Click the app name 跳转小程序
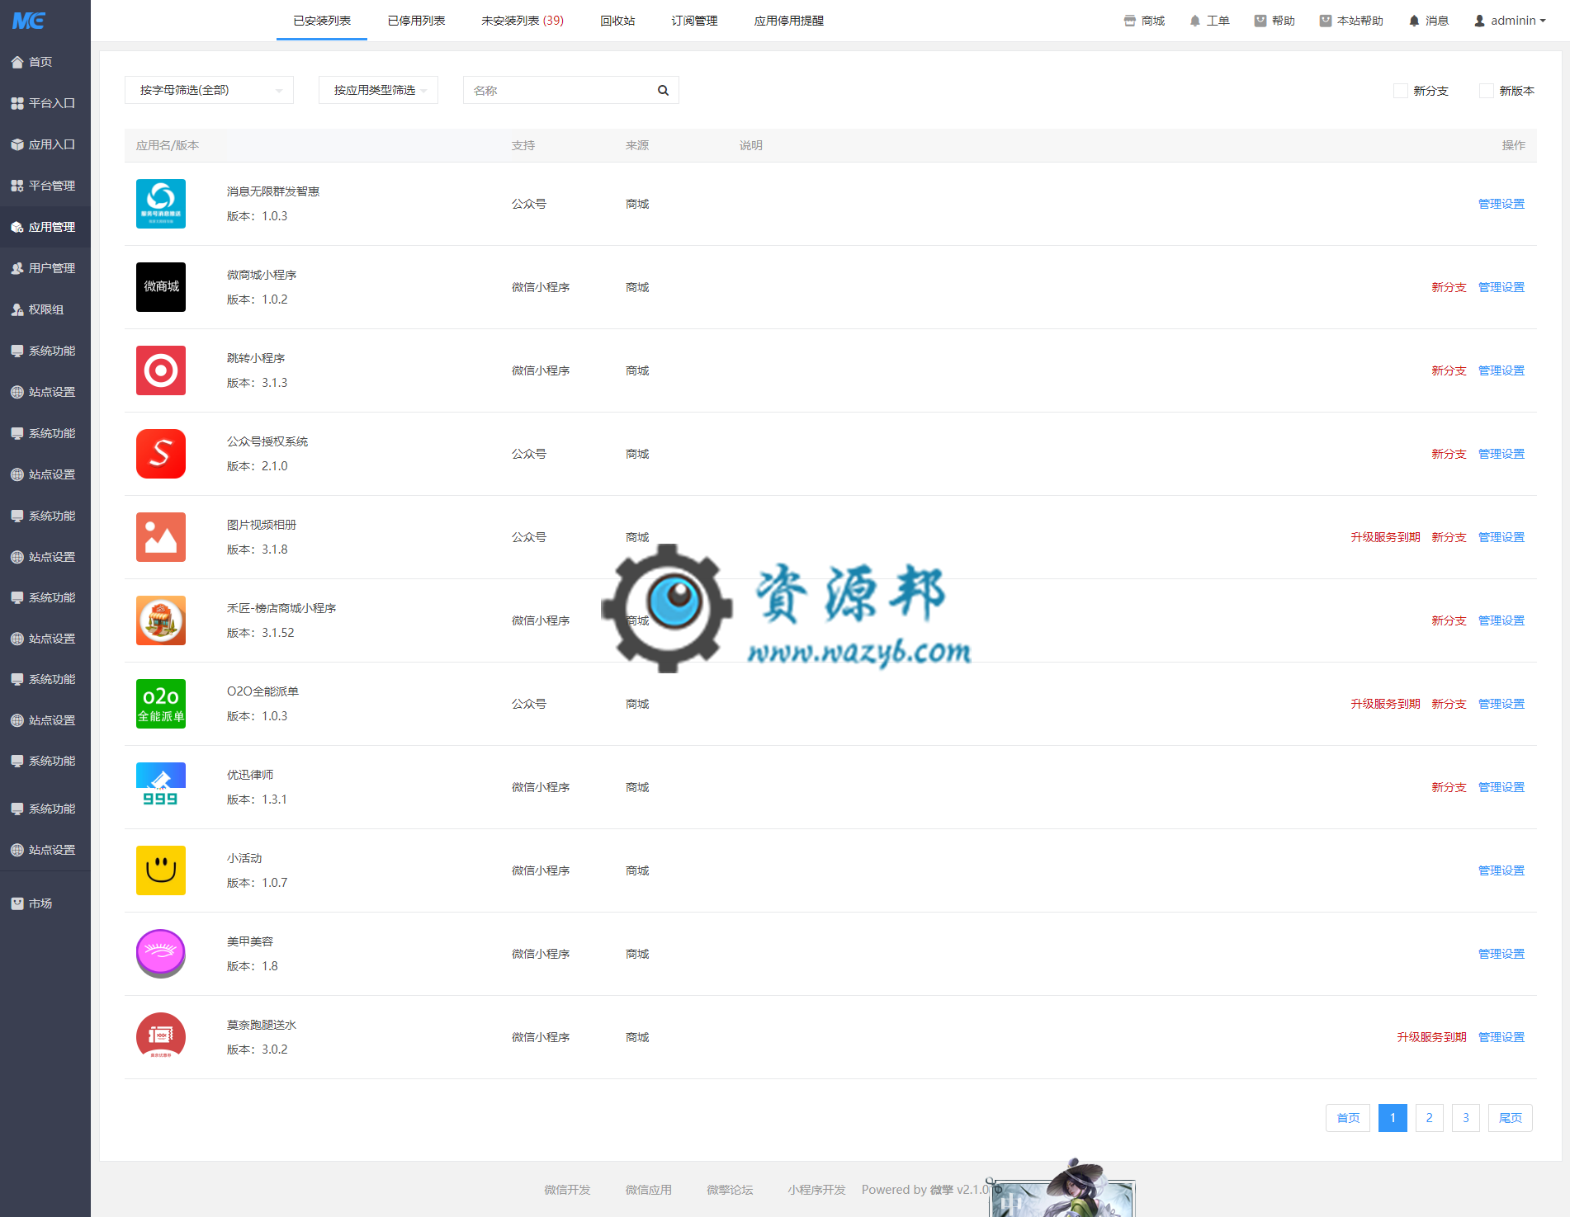The width and height of the screenshot is (1570, 1217). [x=256, y=358]
